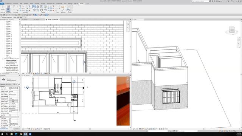Switch to the Manage ribbon tab
The image size is (242, 136).
70,3
